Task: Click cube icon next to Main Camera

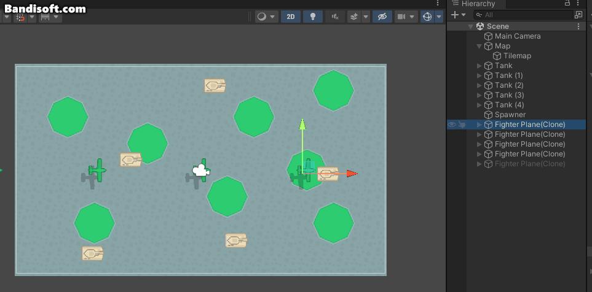Action: [x=489, y=36]
